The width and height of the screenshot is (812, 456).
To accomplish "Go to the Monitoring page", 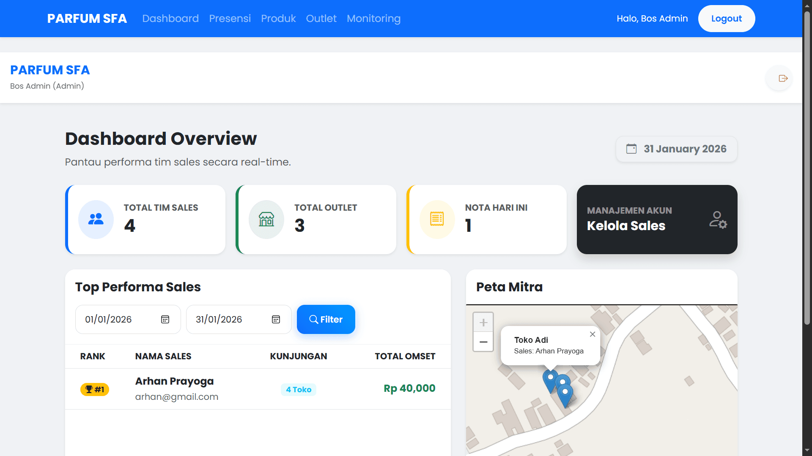I will tap(373, 19).
